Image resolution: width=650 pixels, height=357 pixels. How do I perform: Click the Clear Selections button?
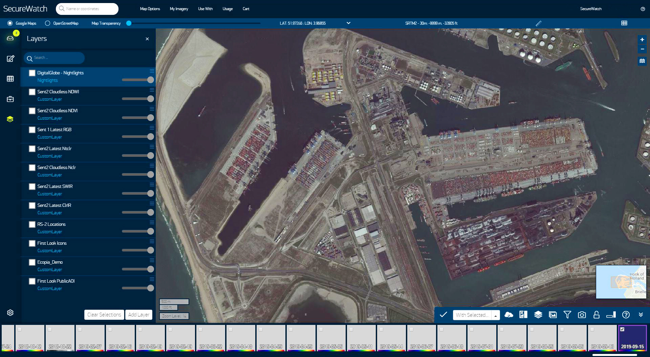(104, 314)
